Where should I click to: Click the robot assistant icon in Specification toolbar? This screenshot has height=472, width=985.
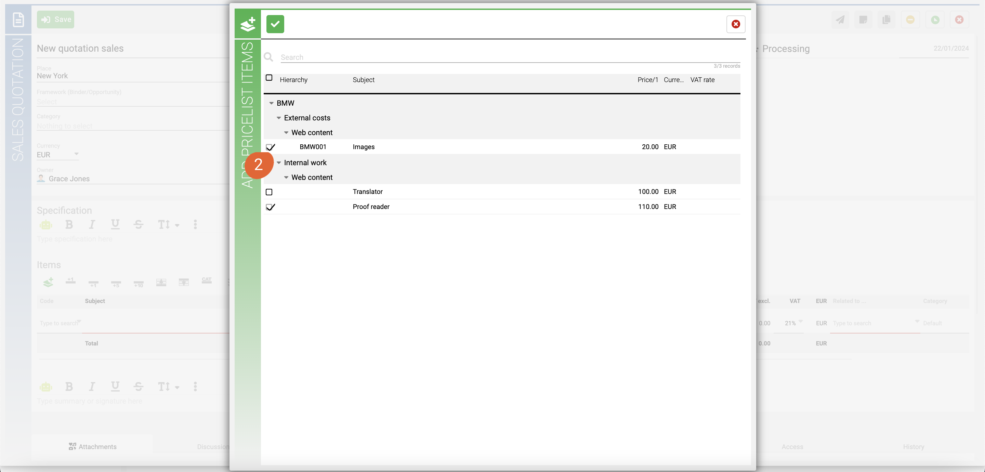pos(46,224)
